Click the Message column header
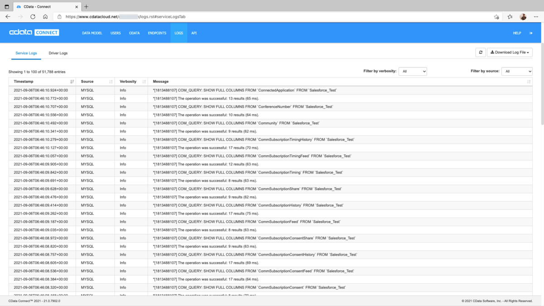Image resolution: width=544 pixels, height=306 pixels. [340, 82]
